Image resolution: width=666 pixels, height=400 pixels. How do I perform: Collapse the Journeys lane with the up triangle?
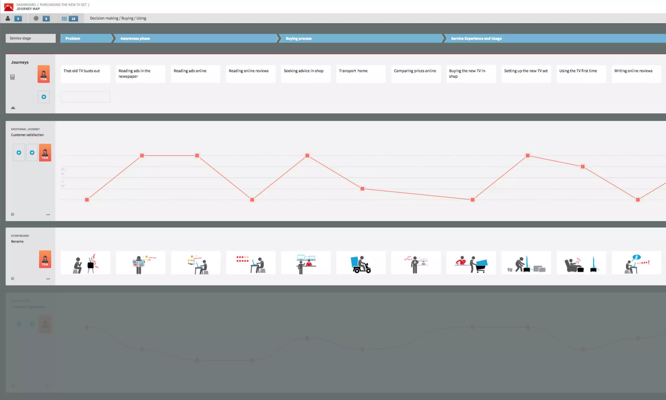click(x=13, y=108)
